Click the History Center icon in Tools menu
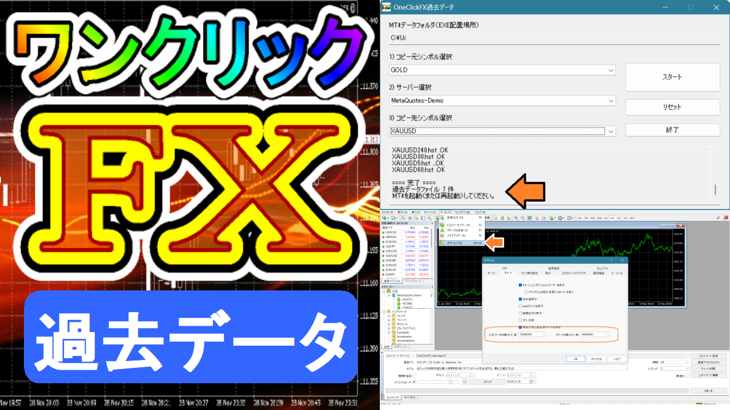Viewport: 730px width, 410px height. (441, 225)
